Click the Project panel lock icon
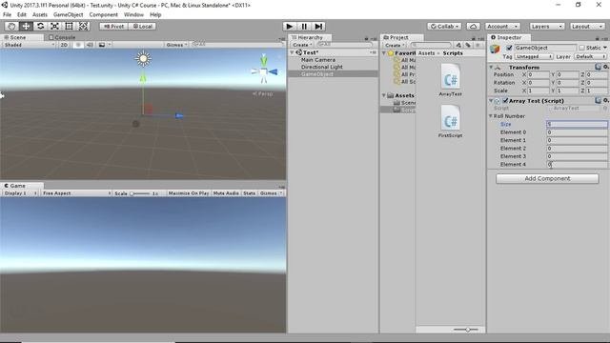The image size is (610, 343). (x=473, y=38)
